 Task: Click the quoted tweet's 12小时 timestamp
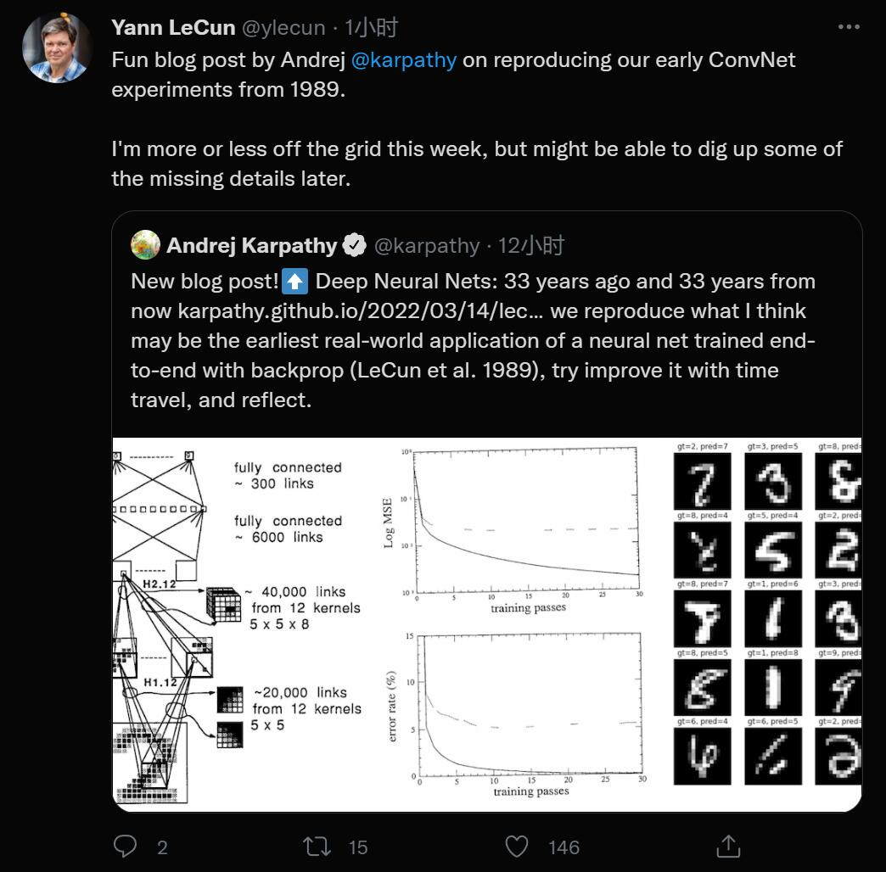pos(530,246)
